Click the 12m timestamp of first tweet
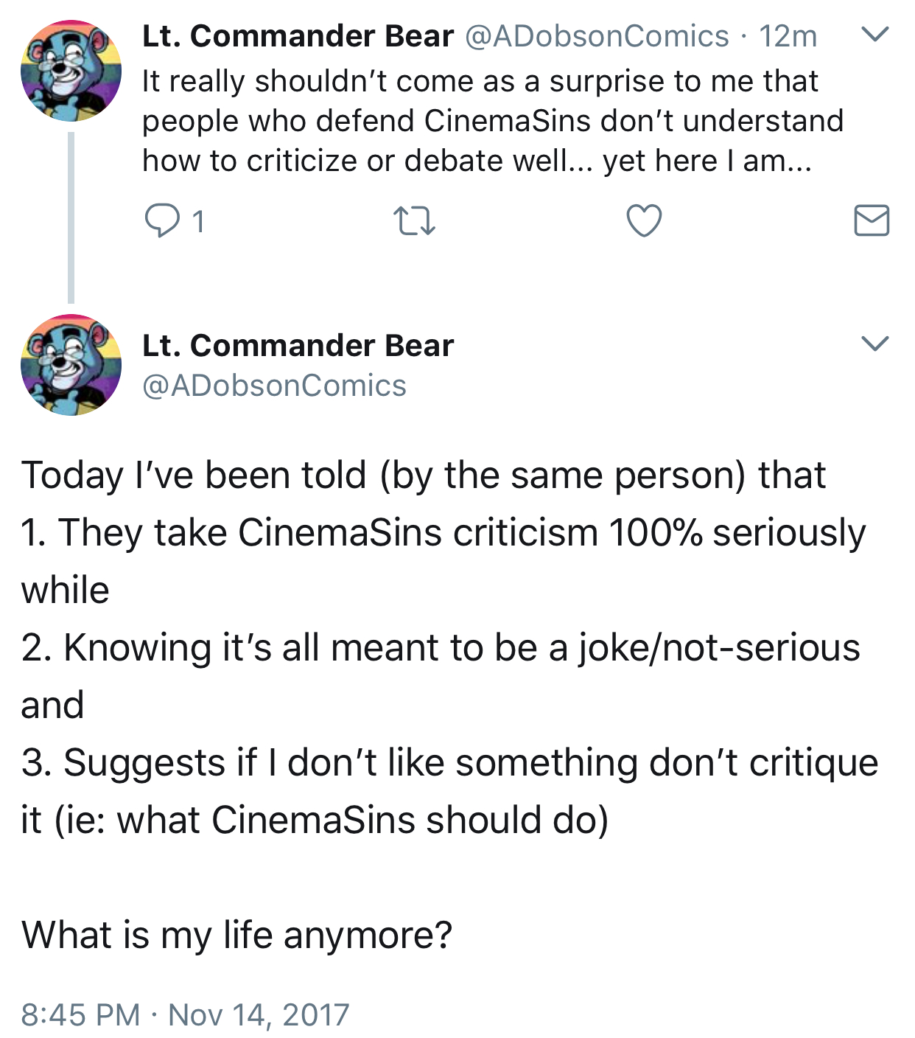Screen dimensions: 915x1038 [x=788, y=36]
